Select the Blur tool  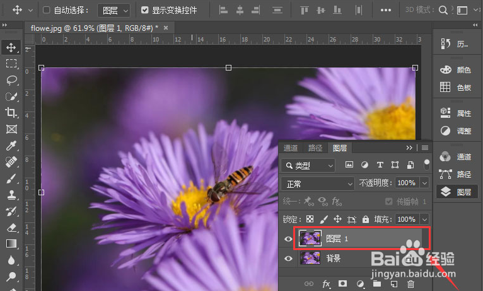[11, 260]
